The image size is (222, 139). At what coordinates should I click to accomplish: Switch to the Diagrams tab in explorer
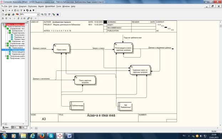coord(15,127)
